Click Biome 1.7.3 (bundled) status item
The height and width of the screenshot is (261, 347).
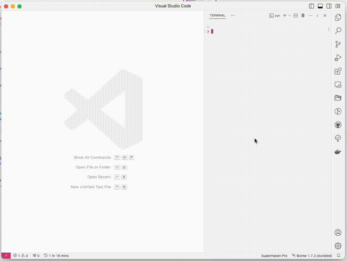click(312, 256)
